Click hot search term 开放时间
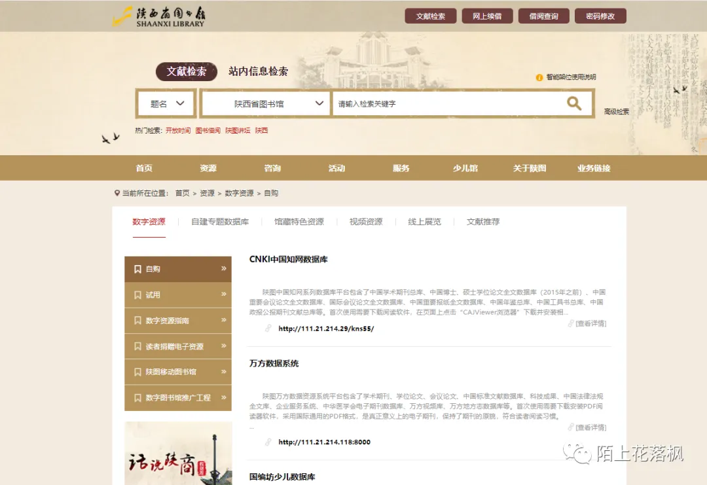This screenshot has height=485, width=707. coord(177,130)
